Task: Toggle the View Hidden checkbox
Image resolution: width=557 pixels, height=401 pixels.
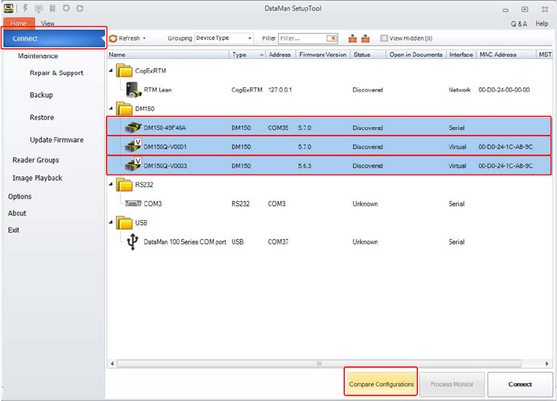Action: (384, 38)
